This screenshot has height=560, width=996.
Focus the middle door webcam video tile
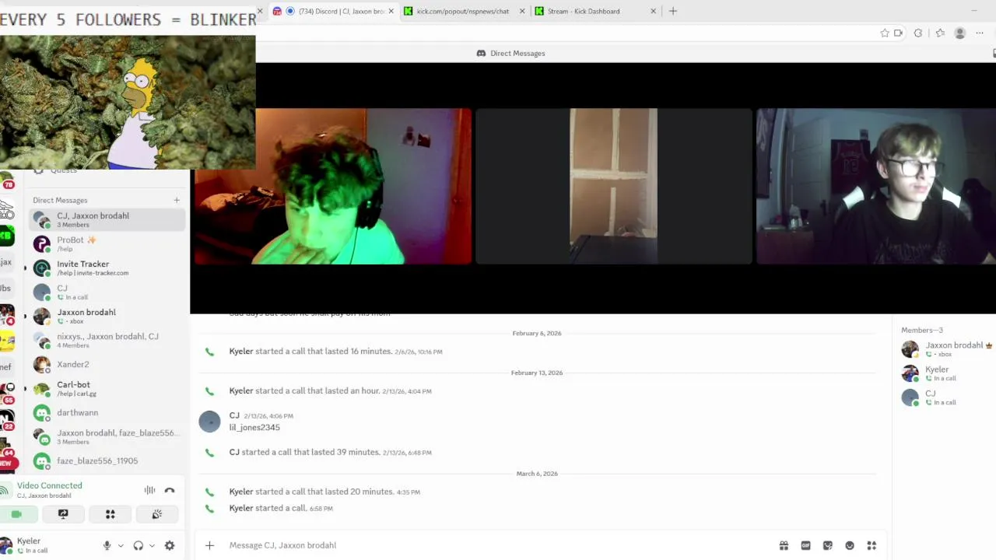(x=614, y=187)
